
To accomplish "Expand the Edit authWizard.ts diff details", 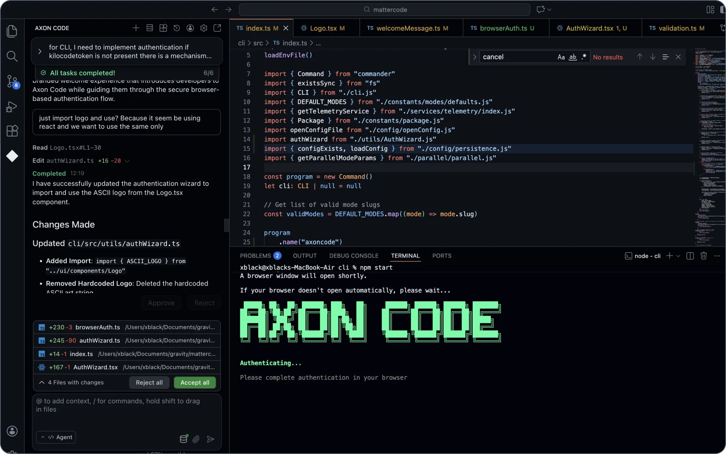I will coord(128,160).
